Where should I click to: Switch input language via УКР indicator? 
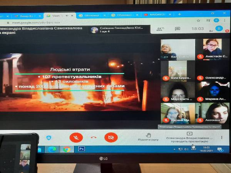coord(193,149)
